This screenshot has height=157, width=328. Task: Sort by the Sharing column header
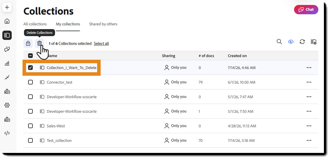click(x=169, y=56)
